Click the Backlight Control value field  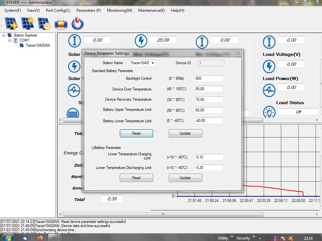click(209, 78)
